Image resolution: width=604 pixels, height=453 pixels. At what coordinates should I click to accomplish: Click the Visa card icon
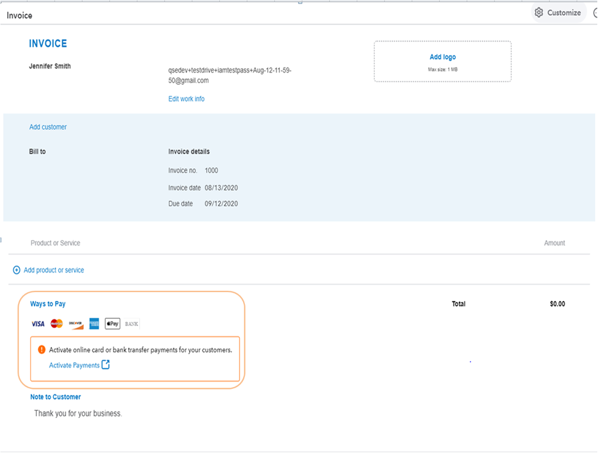[37, 324]
